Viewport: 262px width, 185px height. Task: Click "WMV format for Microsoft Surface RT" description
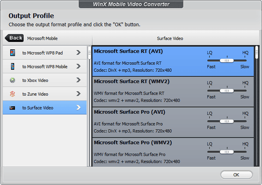[129, 93]
